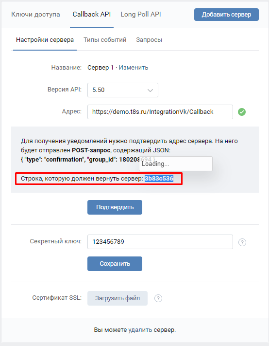
Task: Click the Загрузить файл button
Action: click(118, 298)
